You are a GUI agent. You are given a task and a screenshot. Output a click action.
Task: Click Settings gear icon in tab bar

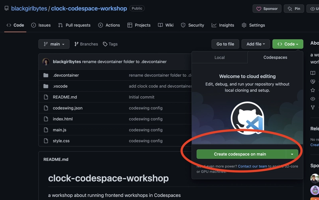click(244, 25)
